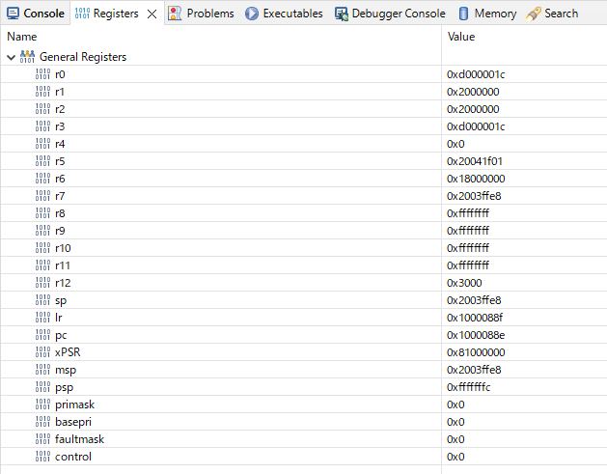Click the register icon beside pc

(x=42, y=335)
